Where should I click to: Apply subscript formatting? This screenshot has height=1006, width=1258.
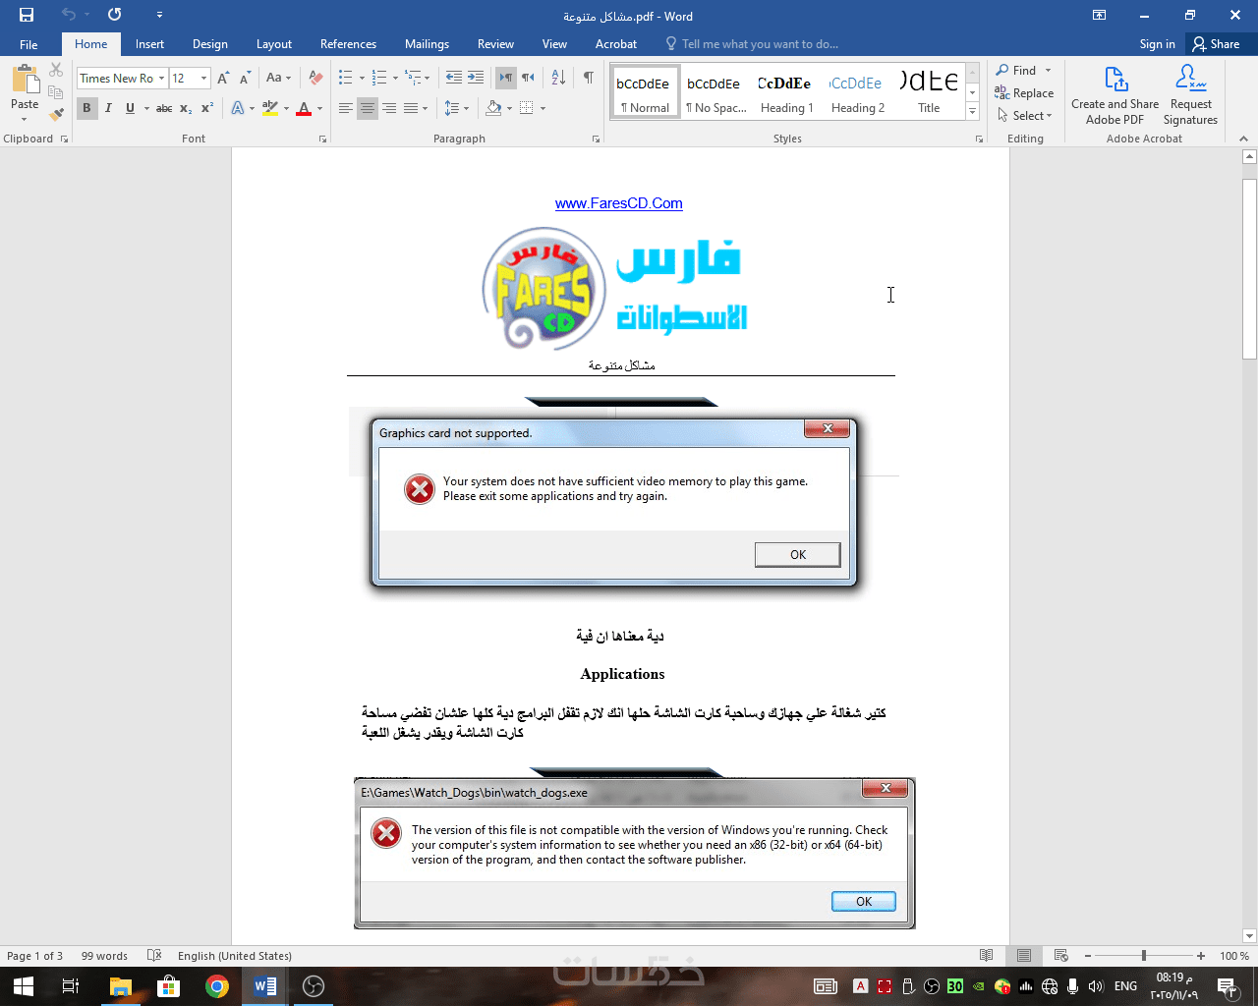pyautogui.click(x=186, y=108)
